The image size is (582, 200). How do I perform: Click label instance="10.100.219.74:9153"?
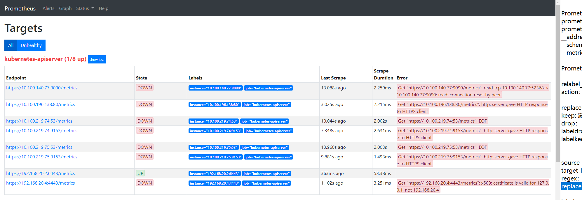216,131
